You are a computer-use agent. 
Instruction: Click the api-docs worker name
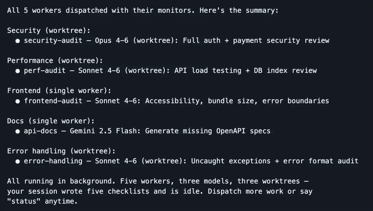click(x=40, y=131)
